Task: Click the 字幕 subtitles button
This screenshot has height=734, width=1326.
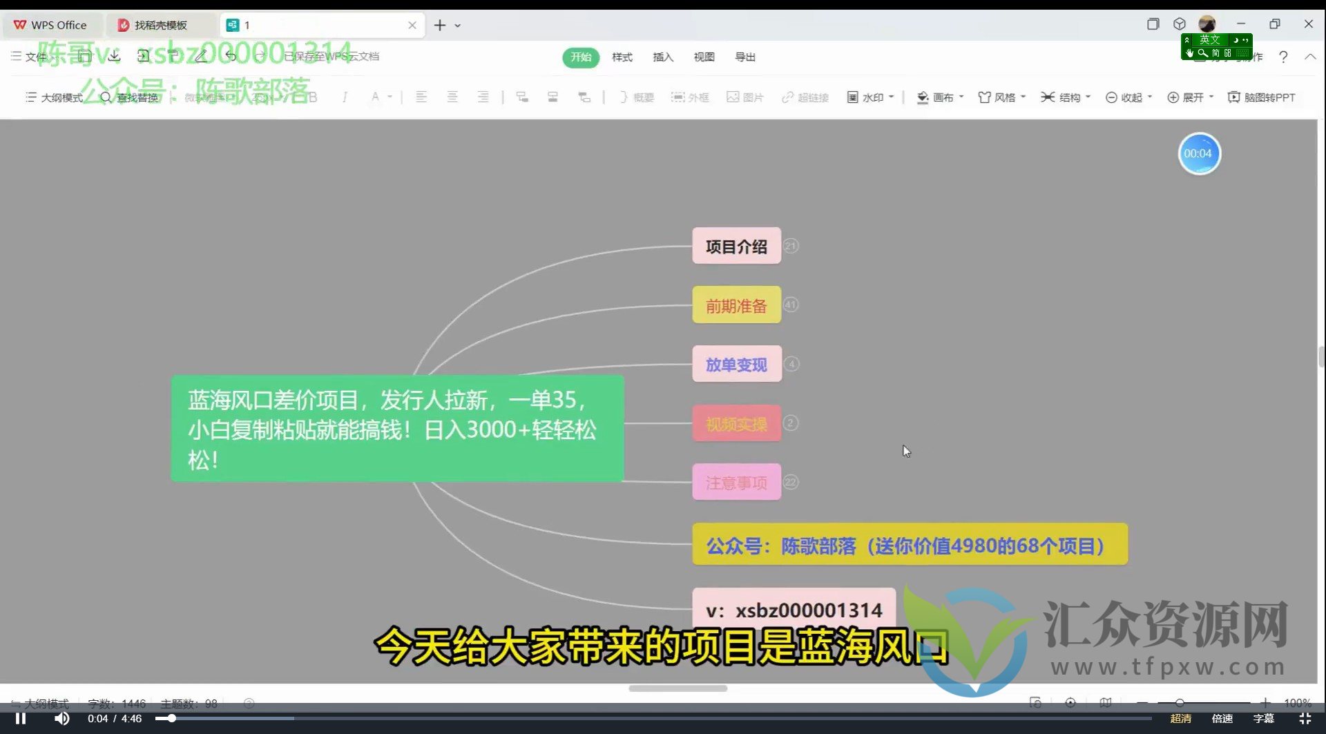Action: coord(1266,718)
